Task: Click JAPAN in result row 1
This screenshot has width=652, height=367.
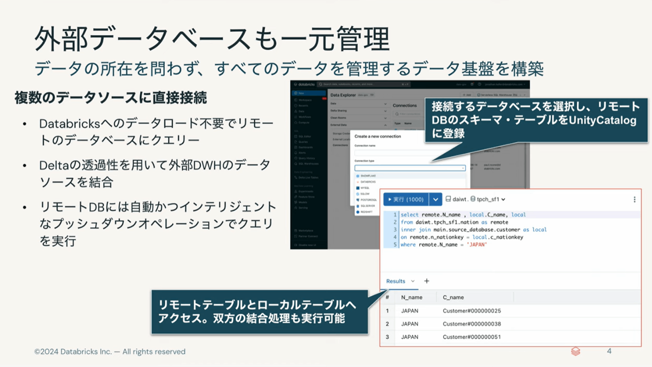Action: pyautogui.click(x=409, y=311)
